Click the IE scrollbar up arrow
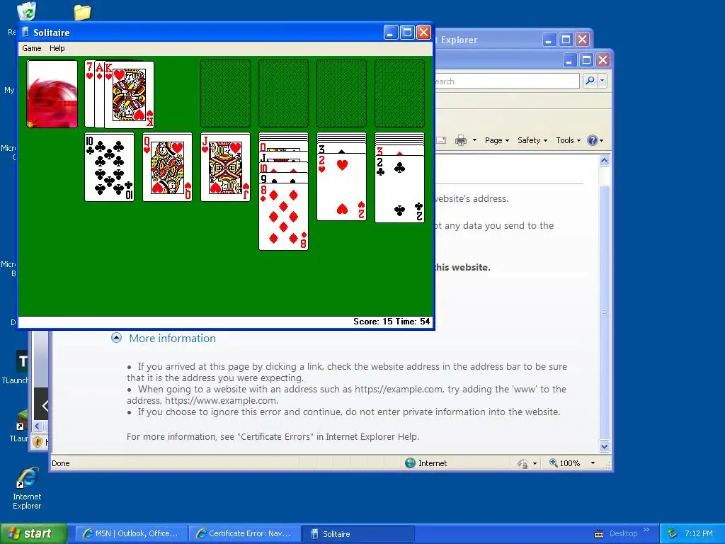Image resolution: width=725 pixels, height=544 pixels. [605, 161]
